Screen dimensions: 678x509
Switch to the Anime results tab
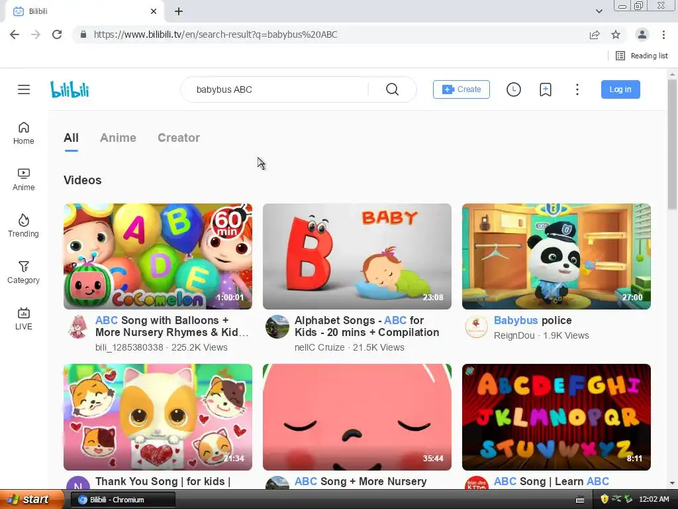(118, 138)
